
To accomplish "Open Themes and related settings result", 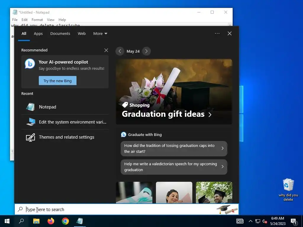I will point(65,137).
